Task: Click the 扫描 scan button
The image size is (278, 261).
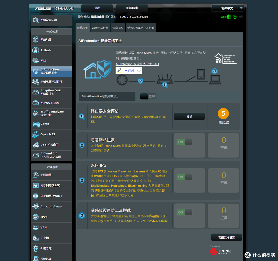Action: 189,117
